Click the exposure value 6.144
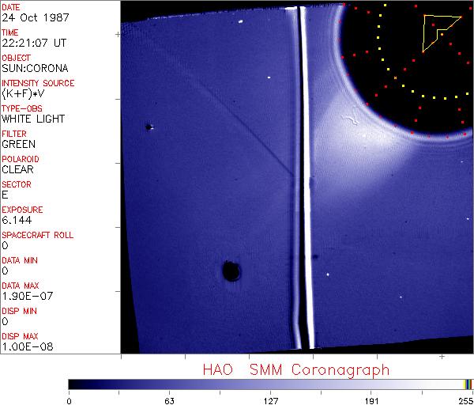 17,220
